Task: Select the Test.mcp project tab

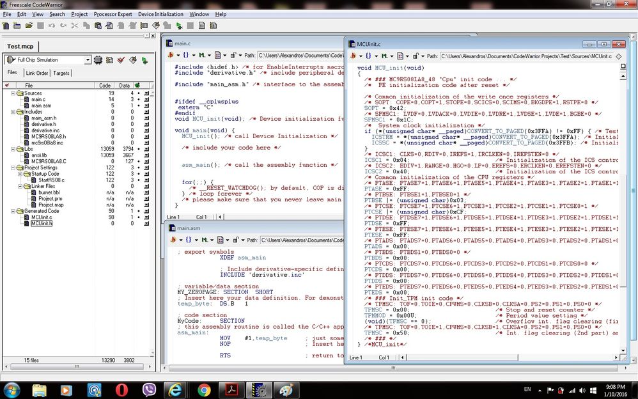Action: [x=20, y=47]
